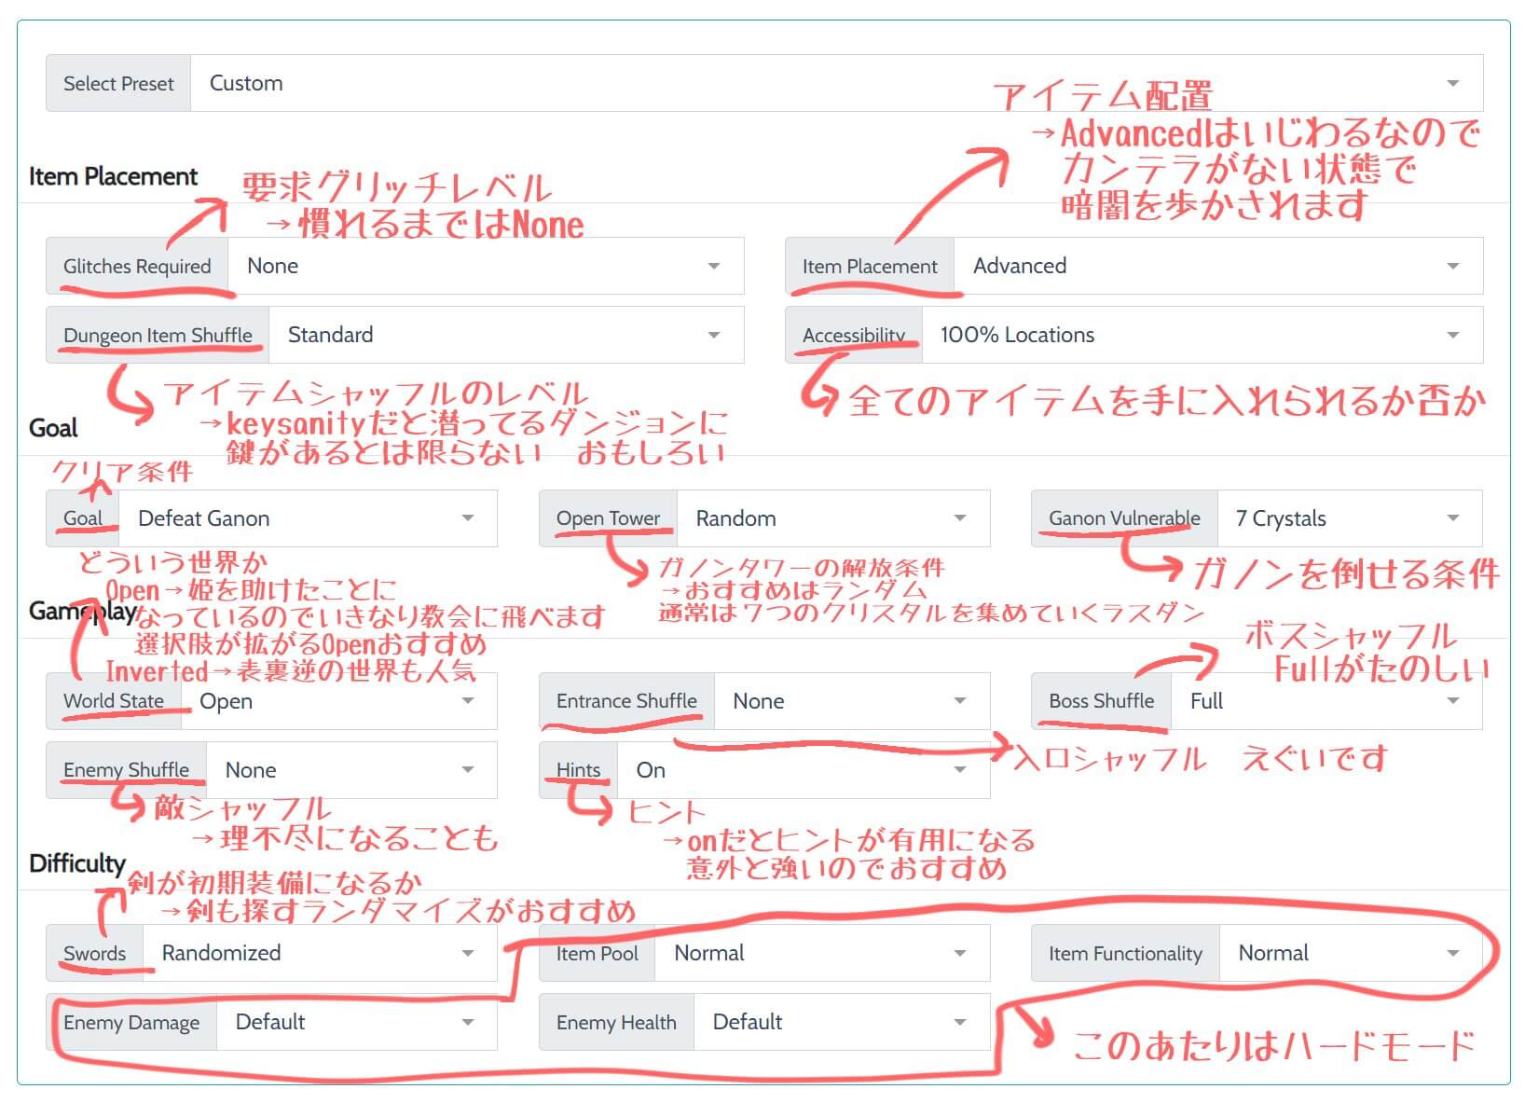Open the Select Preset dropdown
The width and height of the screenshot is (1525, 1103).
[835, 83]
